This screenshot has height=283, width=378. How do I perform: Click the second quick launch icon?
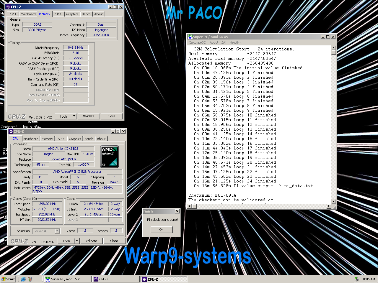(30, 279)
